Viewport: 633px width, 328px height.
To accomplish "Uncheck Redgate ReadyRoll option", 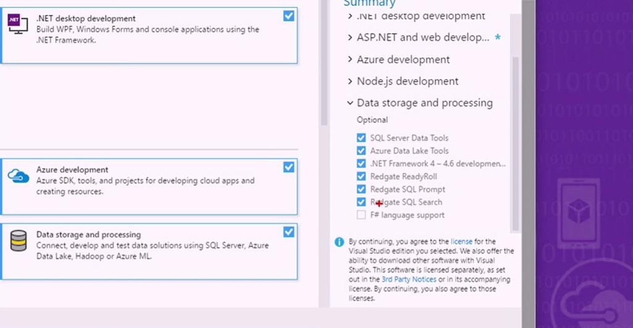I will 361,177.
